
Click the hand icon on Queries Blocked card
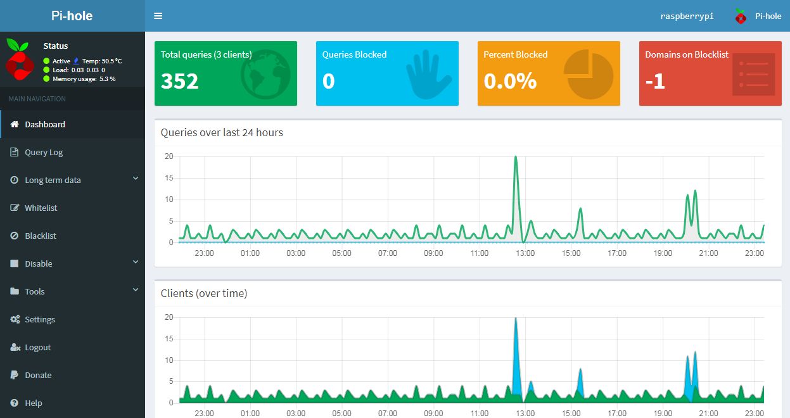pyautogui.click(x=429, y=75)
